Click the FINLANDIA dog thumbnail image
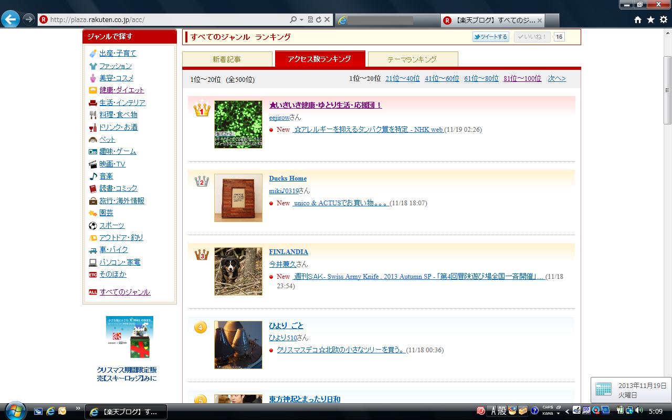This screenshot has width=672, height=420. click(x=238, y=271)
